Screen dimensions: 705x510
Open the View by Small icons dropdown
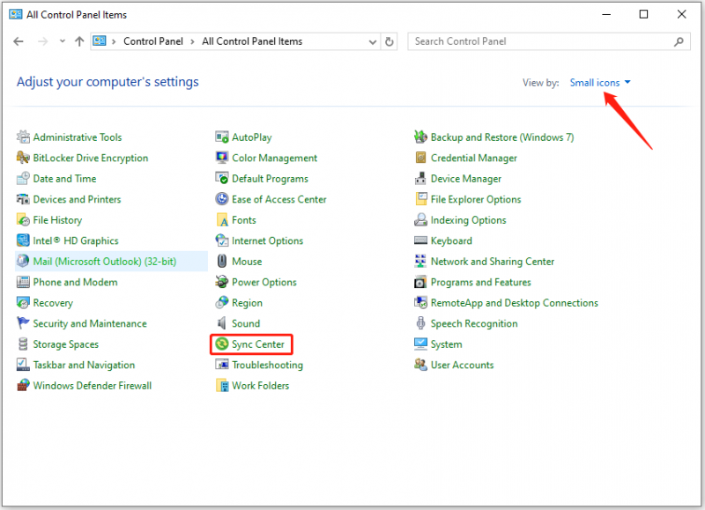[600, 83]
